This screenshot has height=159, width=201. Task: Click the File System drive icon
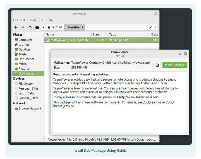point(16,84)
